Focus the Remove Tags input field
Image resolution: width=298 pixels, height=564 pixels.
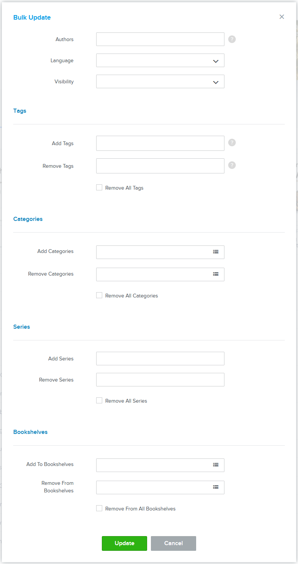pos(160,166)
